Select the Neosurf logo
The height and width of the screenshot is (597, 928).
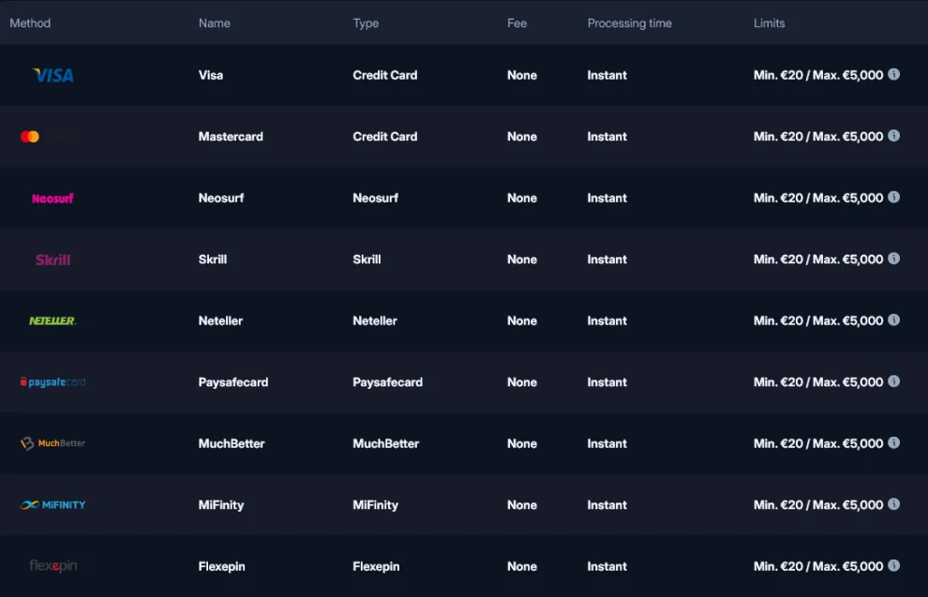click(x=52, y=199)
